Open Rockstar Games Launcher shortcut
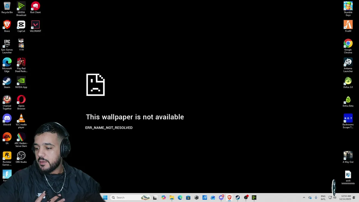This screenshot has width=359, height=202. point(7,159)
